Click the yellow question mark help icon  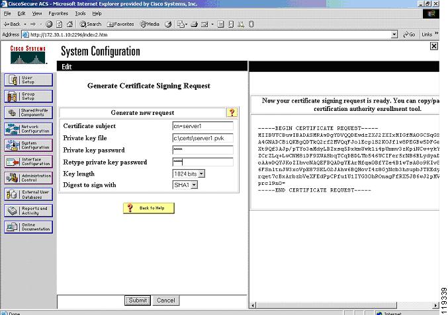(232, 112)
